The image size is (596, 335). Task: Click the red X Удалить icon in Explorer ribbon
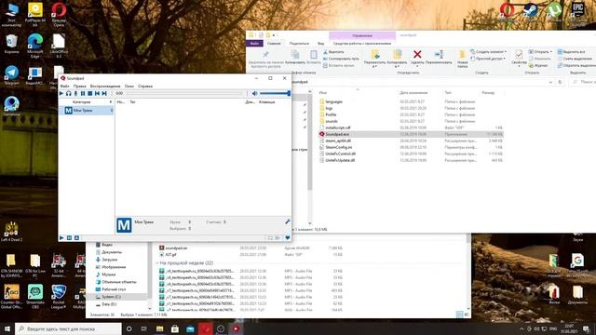(x=417, y=55)
